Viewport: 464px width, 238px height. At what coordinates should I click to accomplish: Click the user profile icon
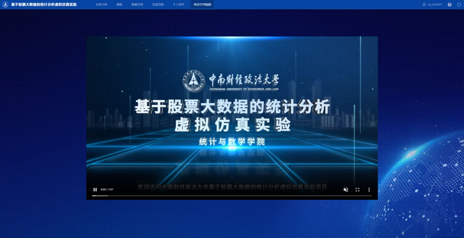tap(424, 4)
